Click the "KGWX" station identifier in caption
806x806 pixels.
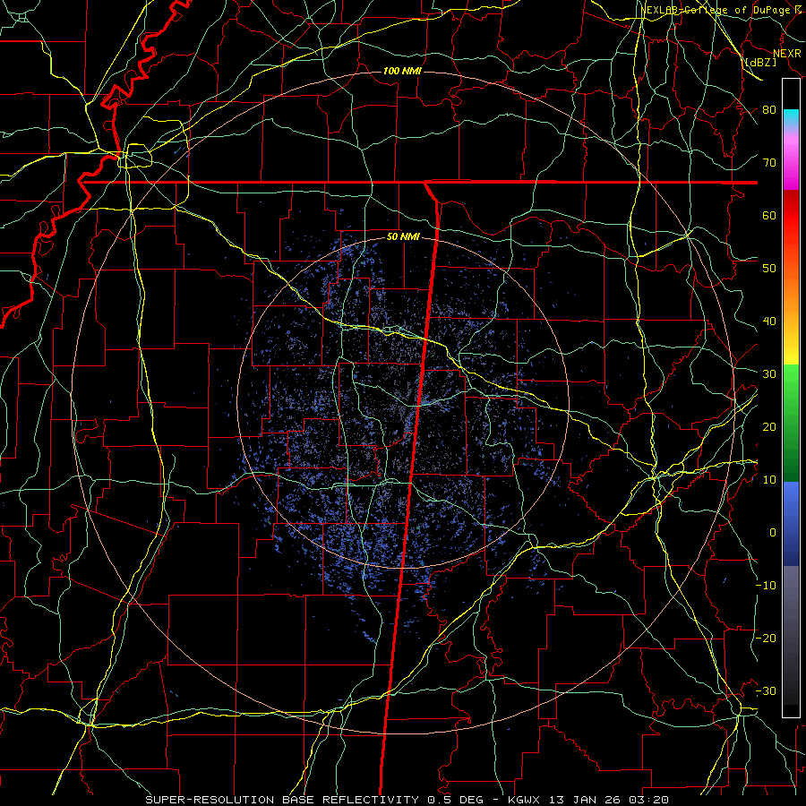[526, 800]
